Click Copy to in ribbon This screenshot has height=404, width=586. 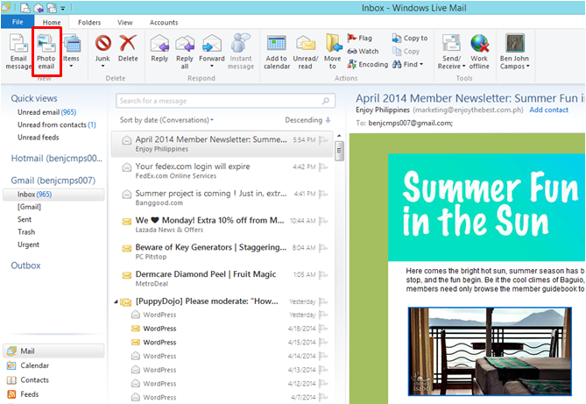410,38
